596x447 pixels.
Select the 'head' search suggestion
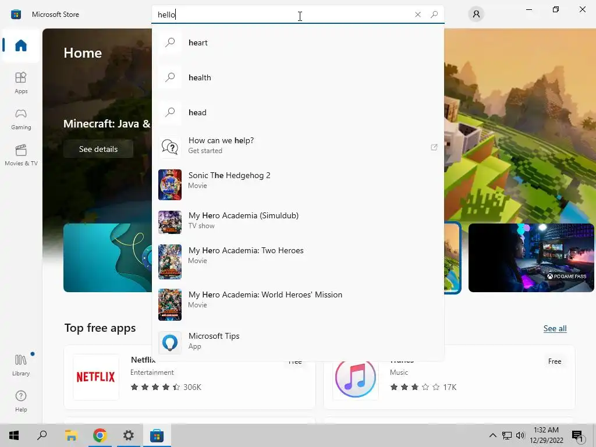click(x=297, y=112)
